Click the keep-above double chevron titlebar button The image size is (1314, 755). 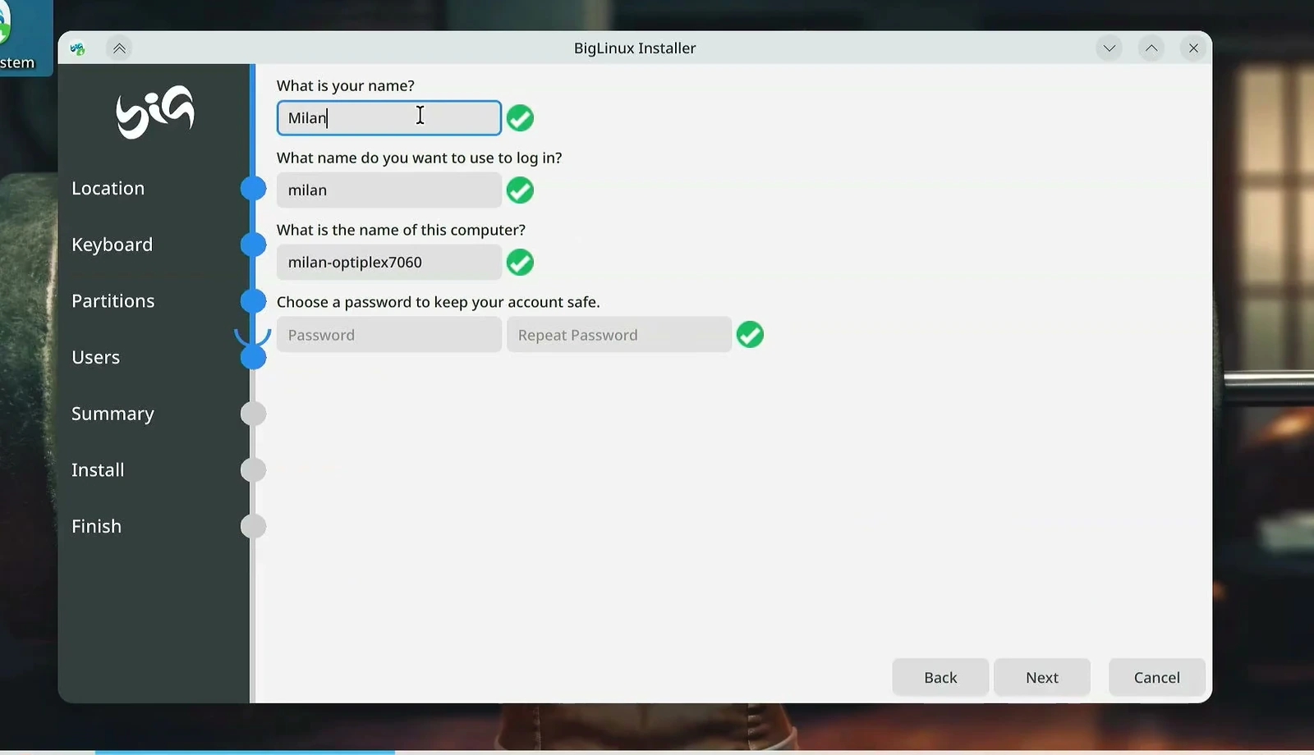point(119,48)
